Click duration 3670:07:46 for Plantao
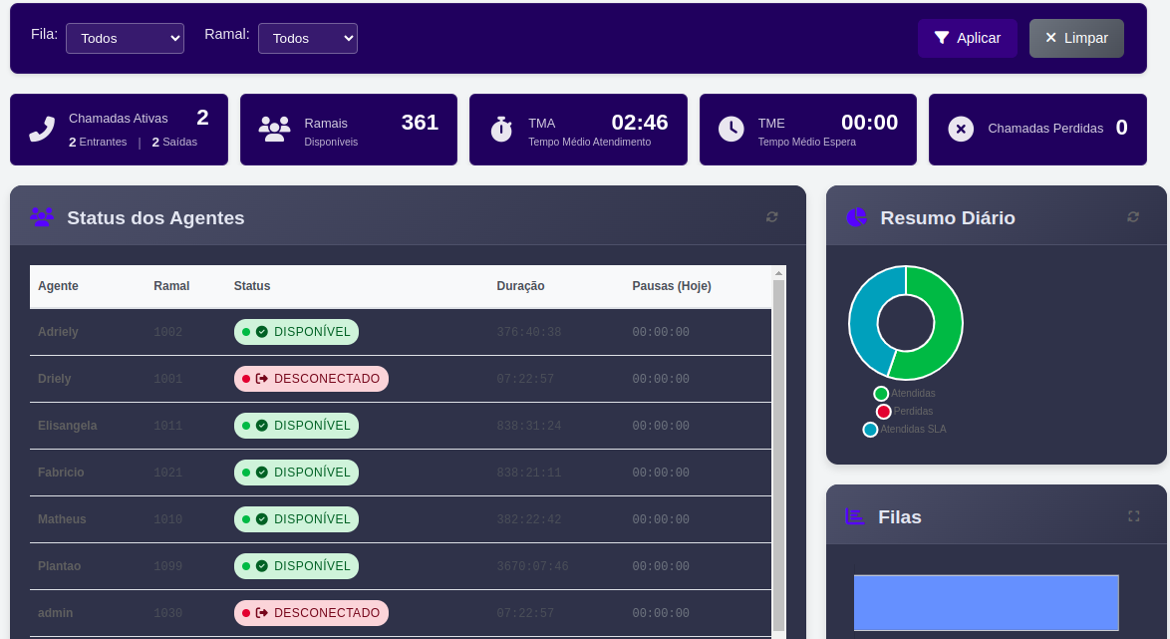Screen dimensions: 1170x639 point(533,566)
